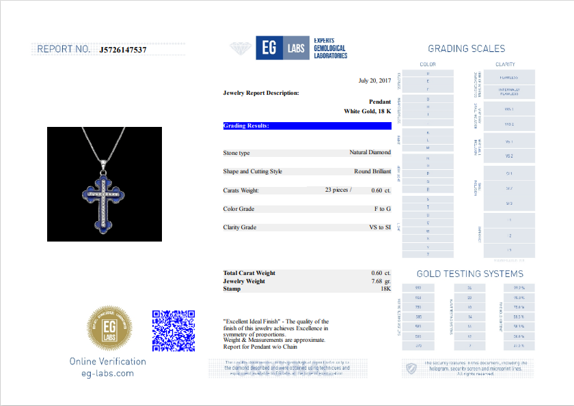Image resolution: width=574 pixels, height=406 pixels.
Task: Click the Natural Diamond value
Action: click(370, 152)
